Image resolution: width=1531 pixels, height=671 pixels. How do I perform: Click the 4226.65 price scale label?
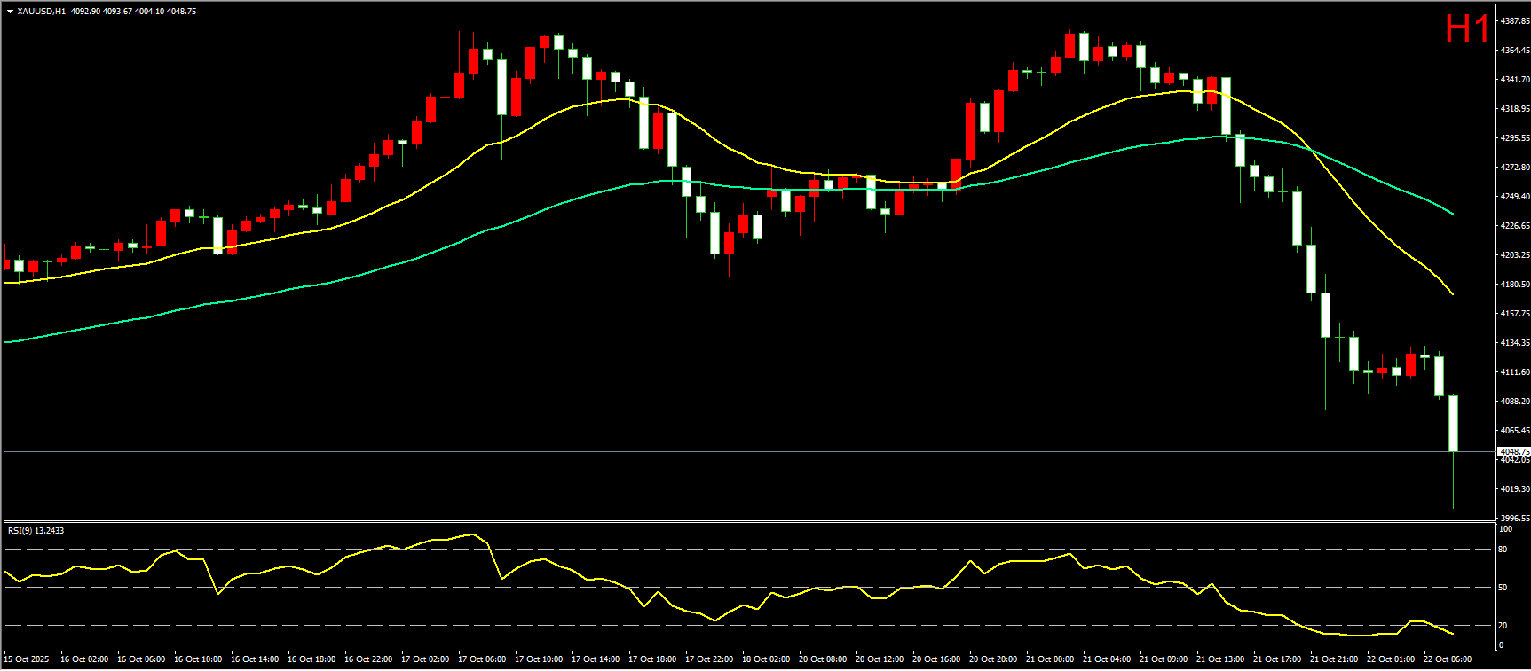[1514, 225]
